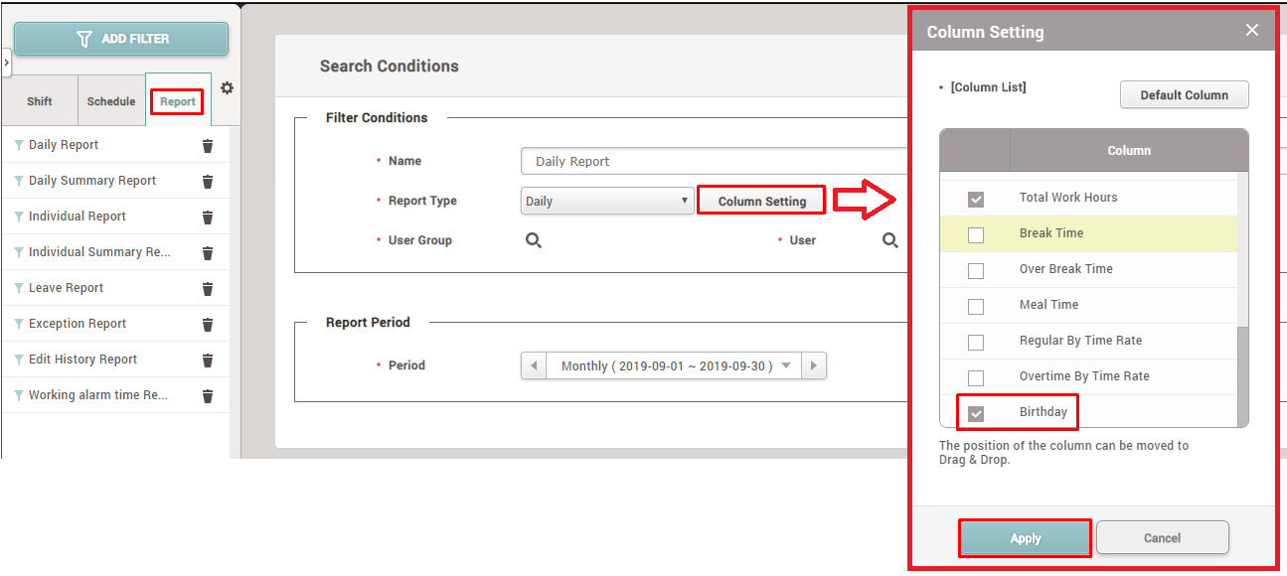Viewport: 1287px width, 576px height.
Task: Click the Apply button in Column Setting
Action: (x=1025, y=538)
